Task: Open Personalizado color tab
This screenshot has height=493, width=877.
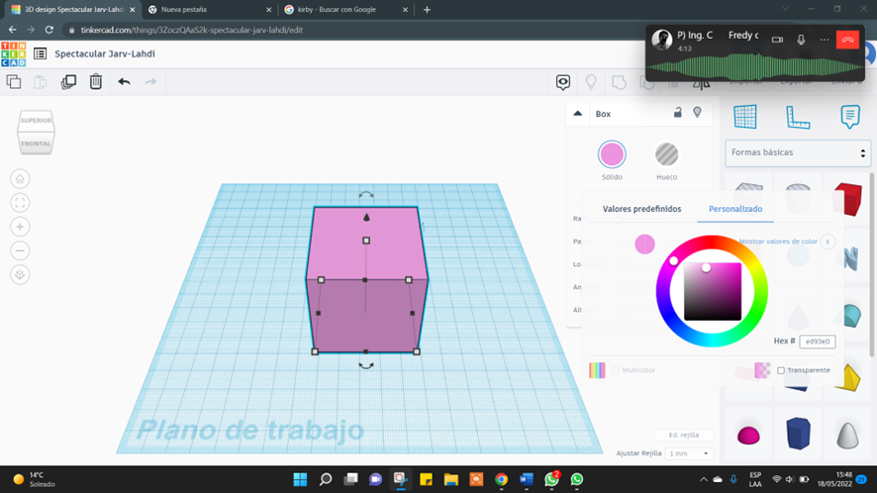Action: [735, 209]
